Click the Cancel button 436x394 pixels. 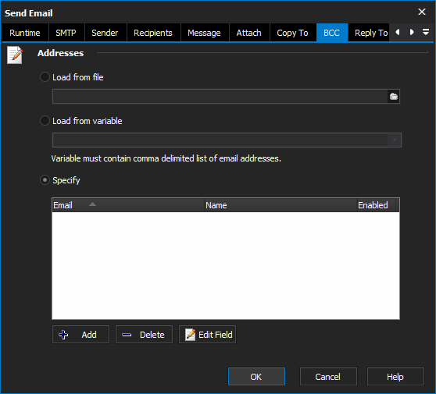click(x=328, y=377)
